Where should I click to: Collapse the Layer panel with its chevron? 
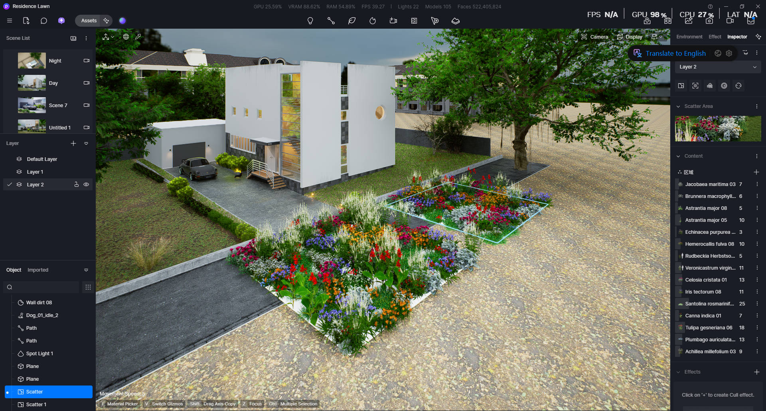pos(86,143)
